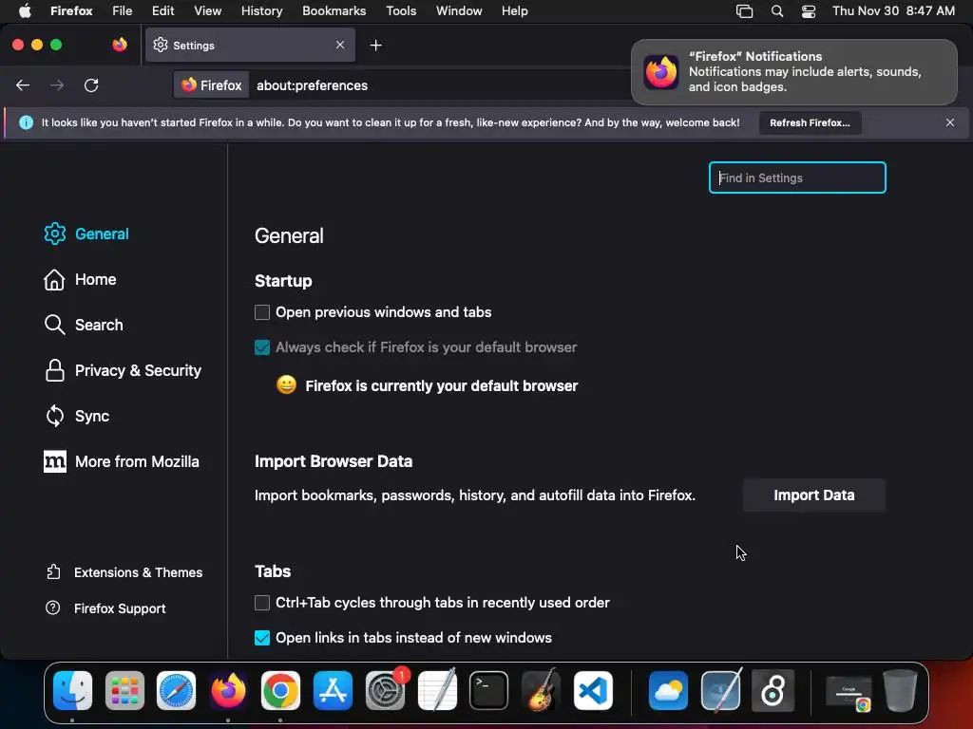Enable Open previous windows and tabs
Image resolution: width=973 pixels, height=729 pixels.
tap(262, 312)
